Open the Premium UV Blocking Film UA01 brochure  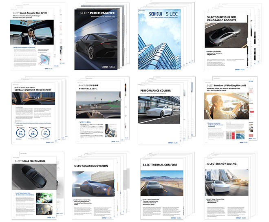pyautogui.click(x=226, y=112)
